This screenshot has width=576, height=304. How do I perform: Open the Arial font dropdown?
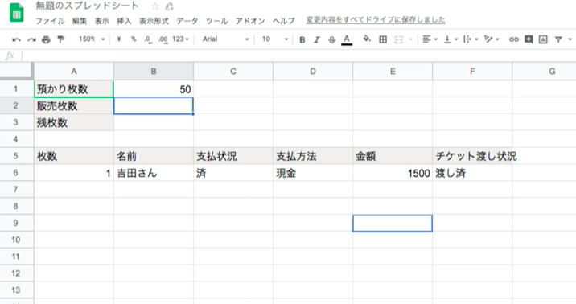225,39
